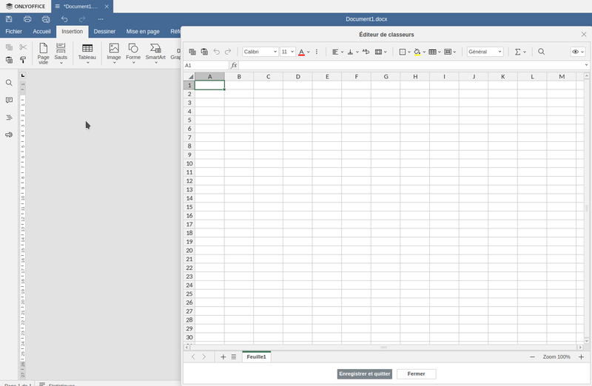Click the wrap text icon in the spreadsheet toolbar
Viewport: 592px width, 386px height.
(366, 52)
